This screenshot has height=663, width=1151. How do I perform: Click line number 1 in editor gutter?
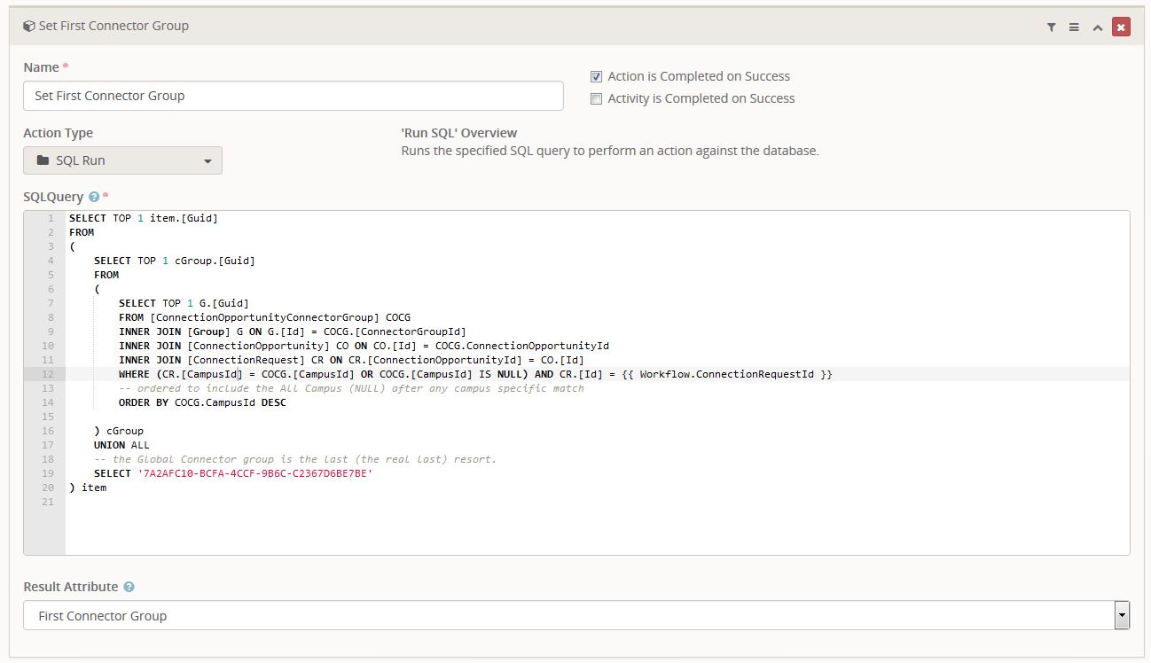click(51, 218)
